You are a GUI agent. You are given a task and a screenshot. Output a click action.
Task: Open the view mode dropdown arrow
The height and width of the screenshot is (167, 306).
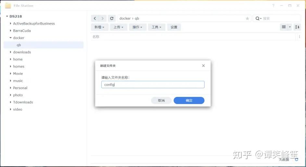(290, 27)
